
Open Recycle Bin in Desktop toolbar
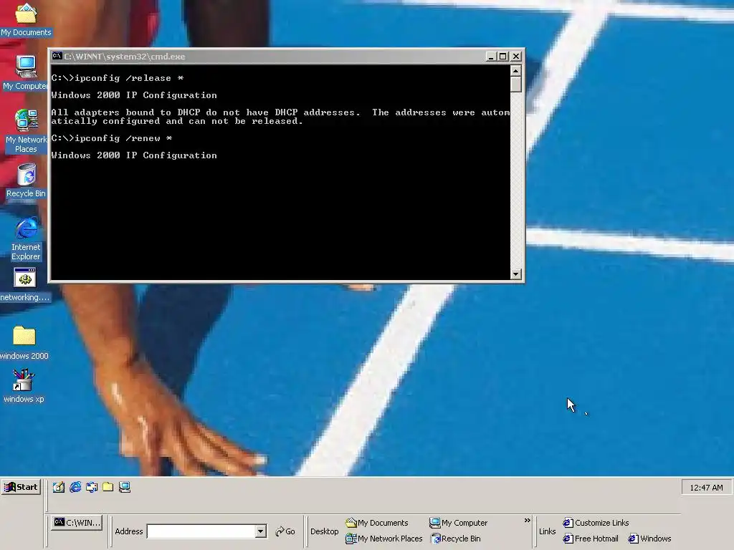455,539
